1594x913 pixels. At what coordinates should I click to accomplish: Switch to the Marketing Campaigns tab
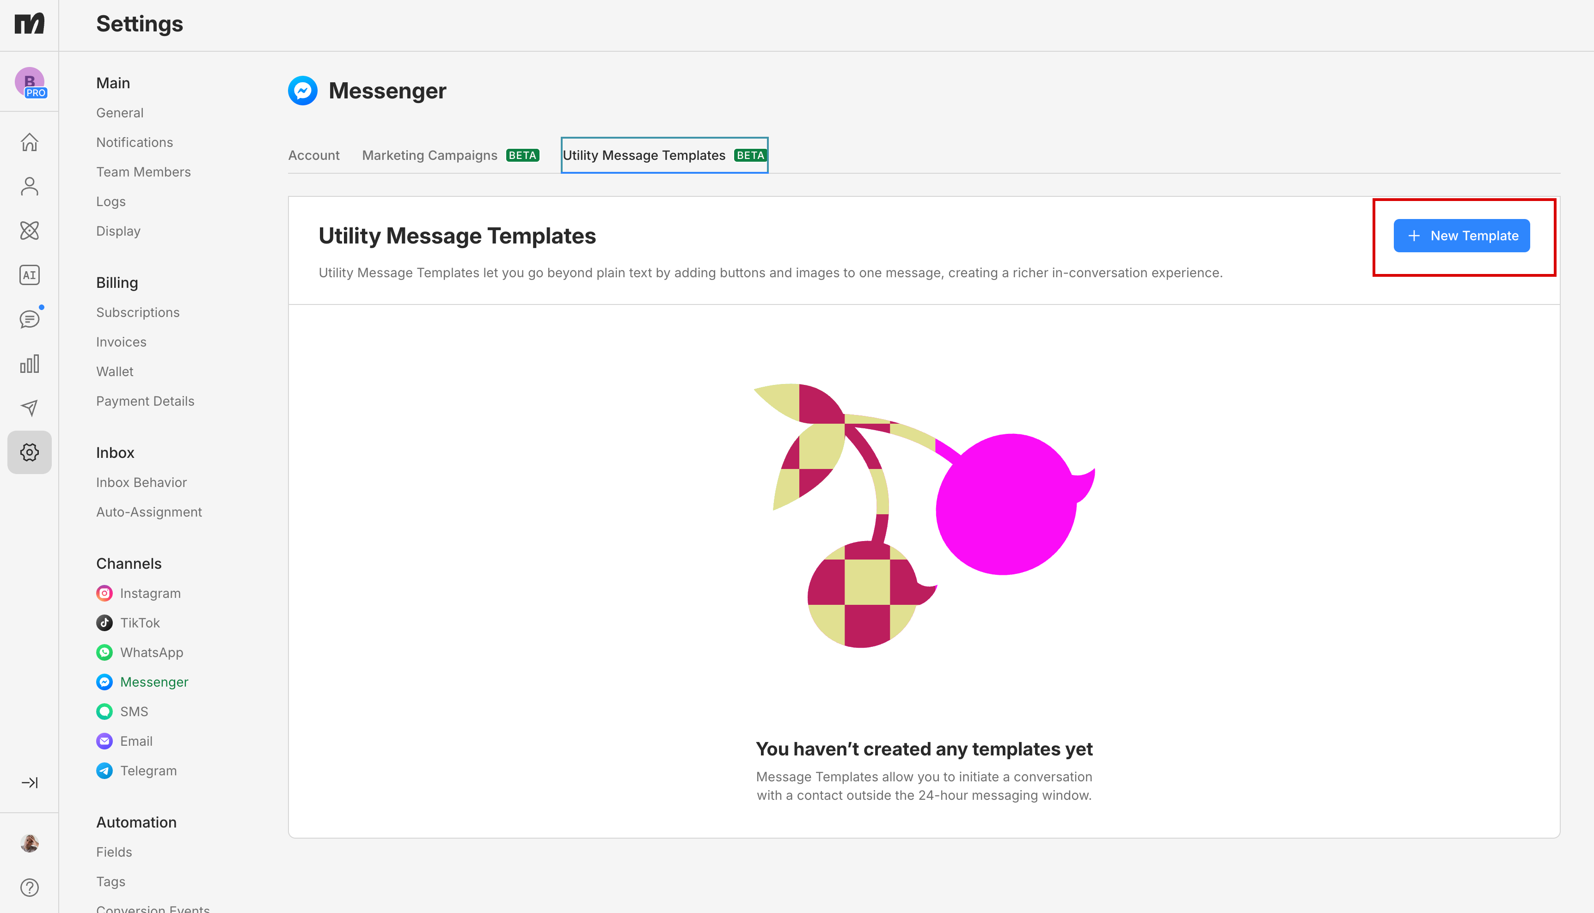tap(429, 155)
